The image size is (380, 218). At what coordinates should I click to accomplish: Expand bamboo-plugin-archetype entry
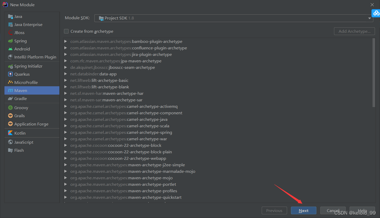[66, 42]
